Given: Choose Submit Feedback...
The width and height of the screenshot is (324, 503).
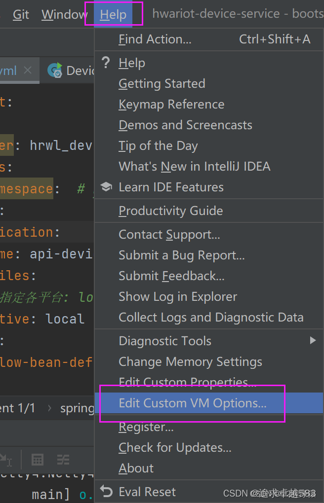Looking at the screenshot, I should [208, 276].
